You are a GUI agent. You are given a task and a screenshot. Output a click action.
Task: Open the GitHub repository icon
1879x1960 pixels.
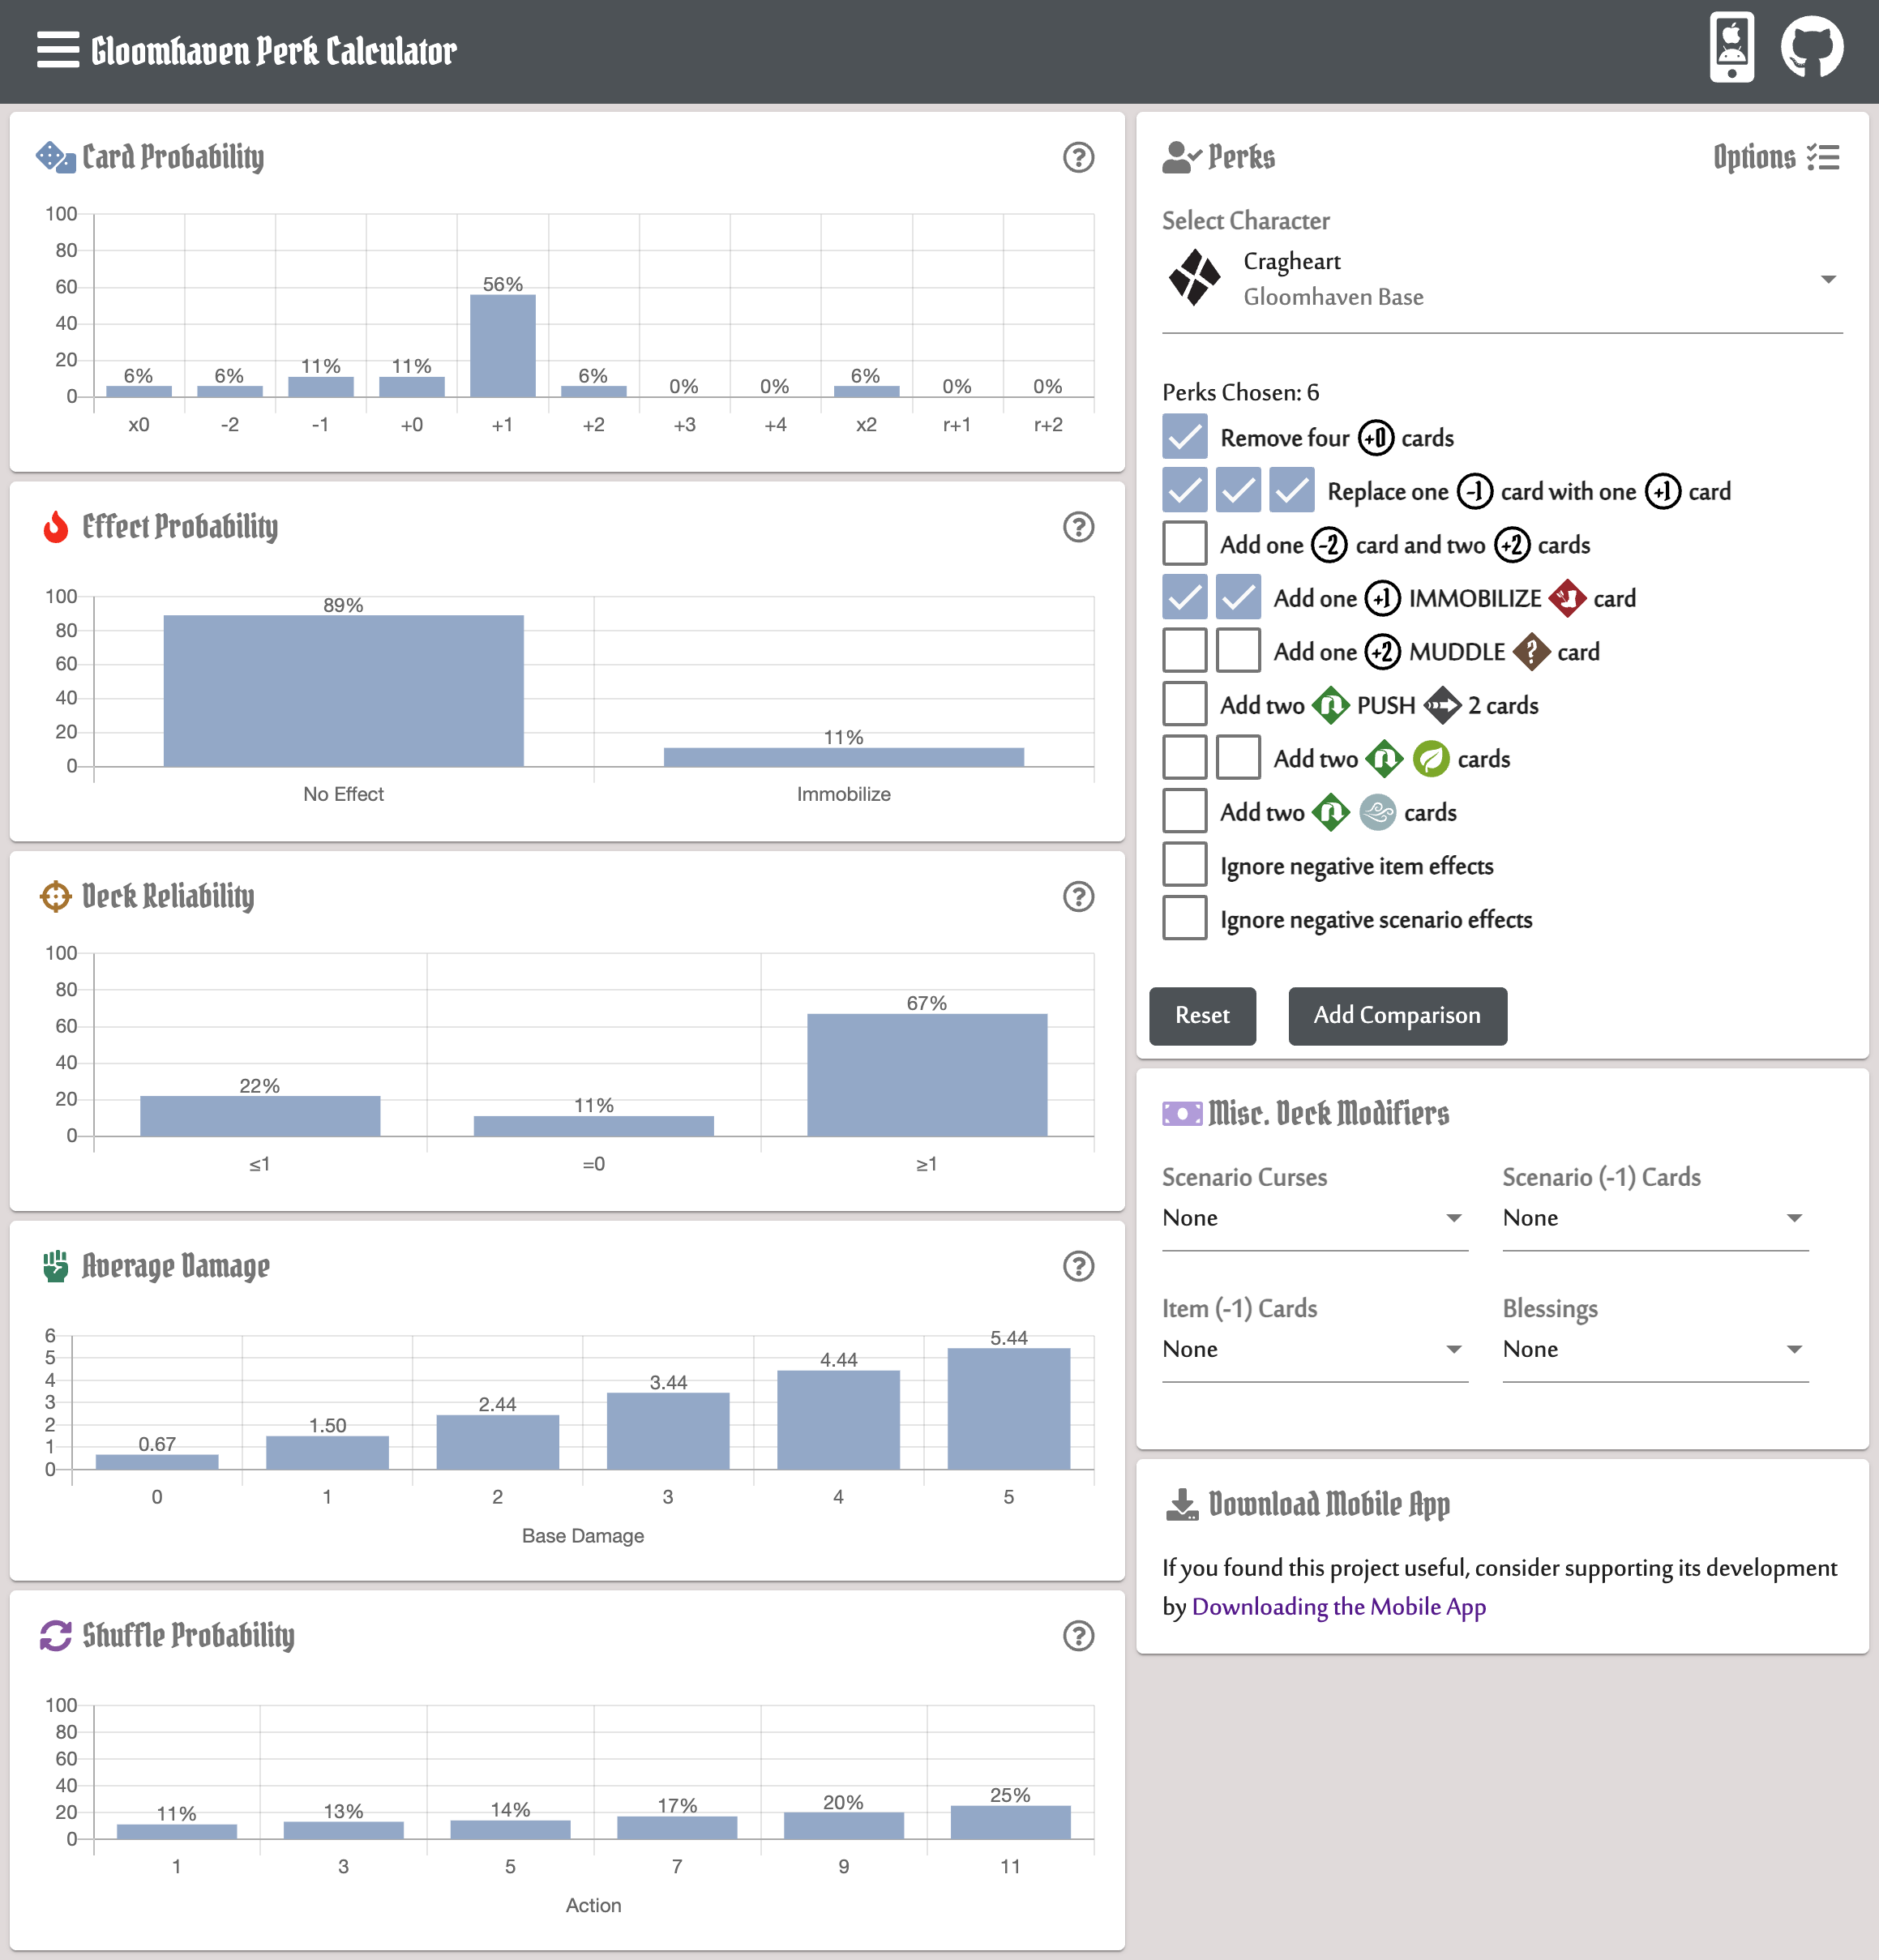1811,48
